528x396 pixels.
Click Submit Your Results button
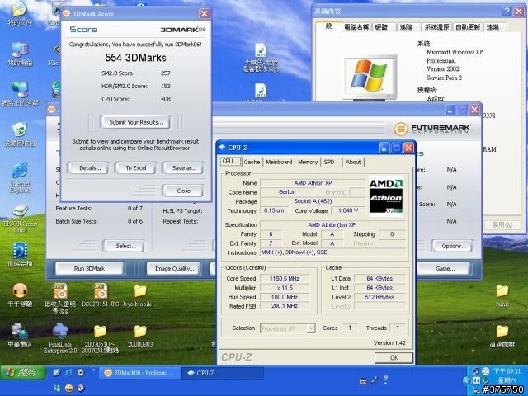coord(135,122)
